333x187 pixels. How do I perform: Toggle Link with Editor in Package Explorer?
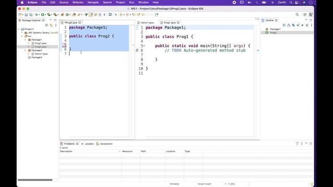click(51, 25)
